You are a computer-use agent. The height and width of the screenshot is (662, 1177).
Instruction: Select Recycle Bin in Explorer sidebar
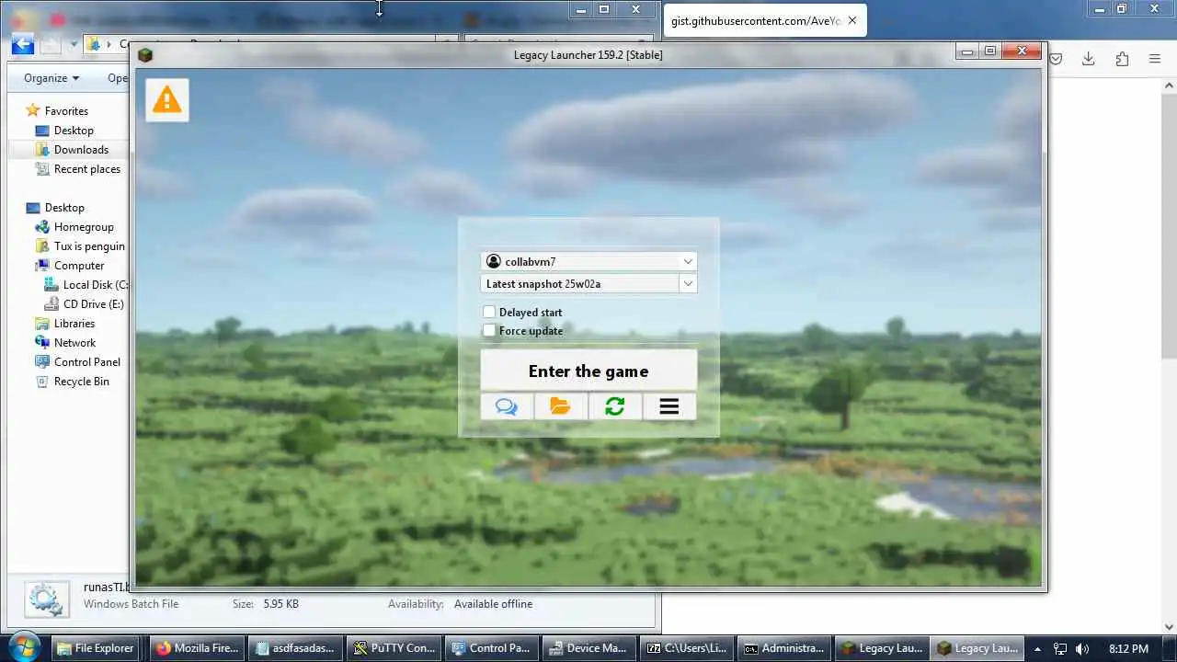tap(81, 382)
